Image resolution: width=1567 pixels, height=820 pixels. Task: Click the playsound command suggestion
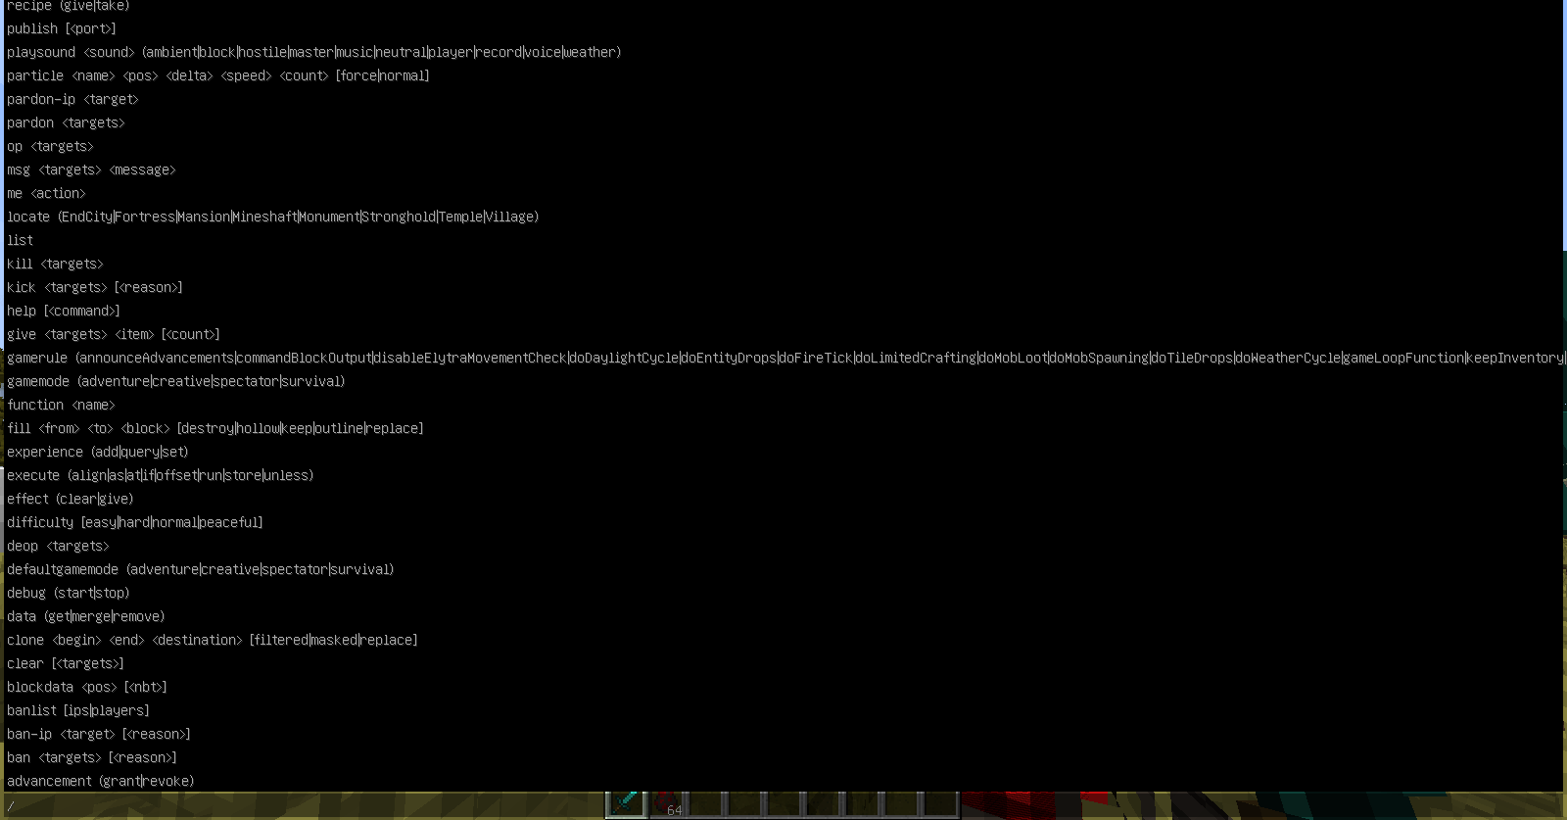coord(314,52)
